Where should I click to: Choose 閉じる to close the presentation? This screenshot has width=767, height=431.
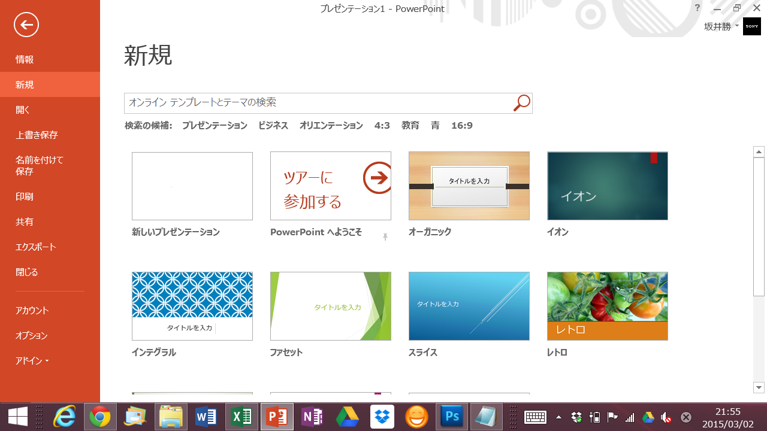point(50,272)
